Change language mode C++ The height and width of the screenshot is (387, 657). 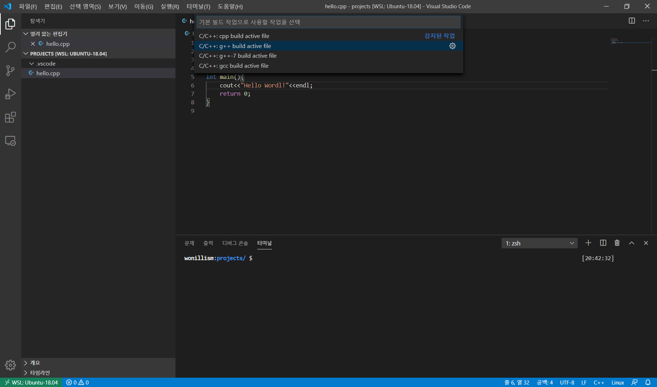599,382
